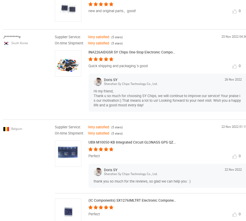
Task: Click five-star rating on INA226AIDGSR review
Action: (x=101, y=59)
